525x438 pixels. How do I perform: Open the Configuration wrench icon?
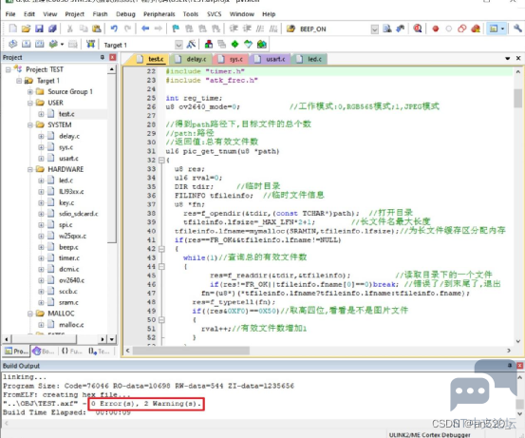517,29
